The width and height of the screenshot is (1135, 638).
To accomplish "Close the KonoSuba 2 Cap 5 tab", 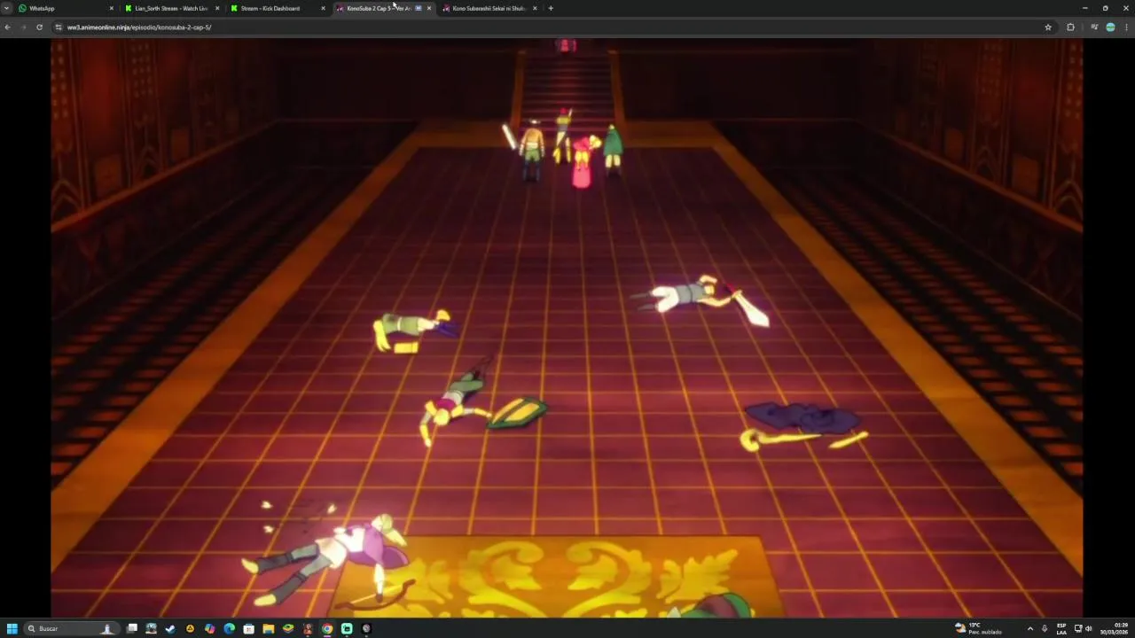I will click(x=429, y=8).
